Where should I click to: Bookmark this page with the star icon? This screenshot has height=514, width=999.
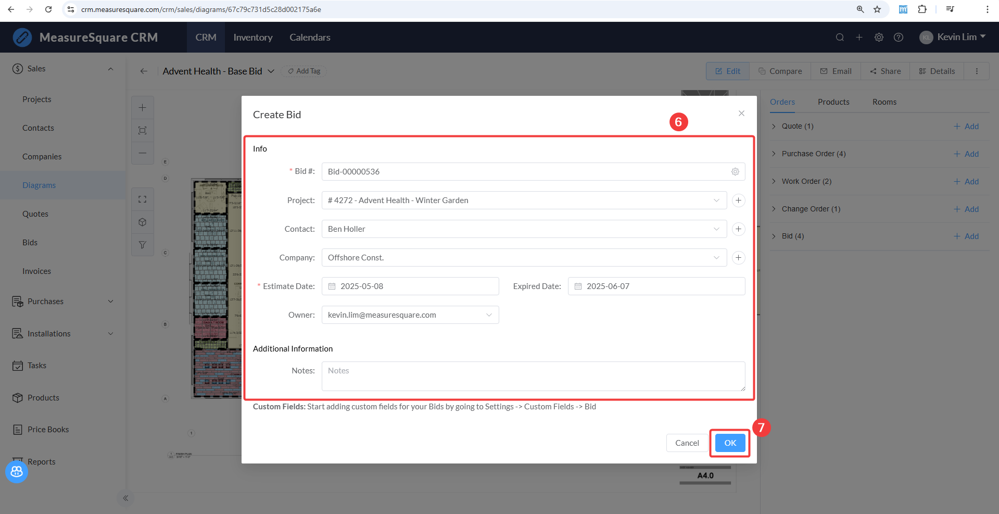tap(877, 9)
